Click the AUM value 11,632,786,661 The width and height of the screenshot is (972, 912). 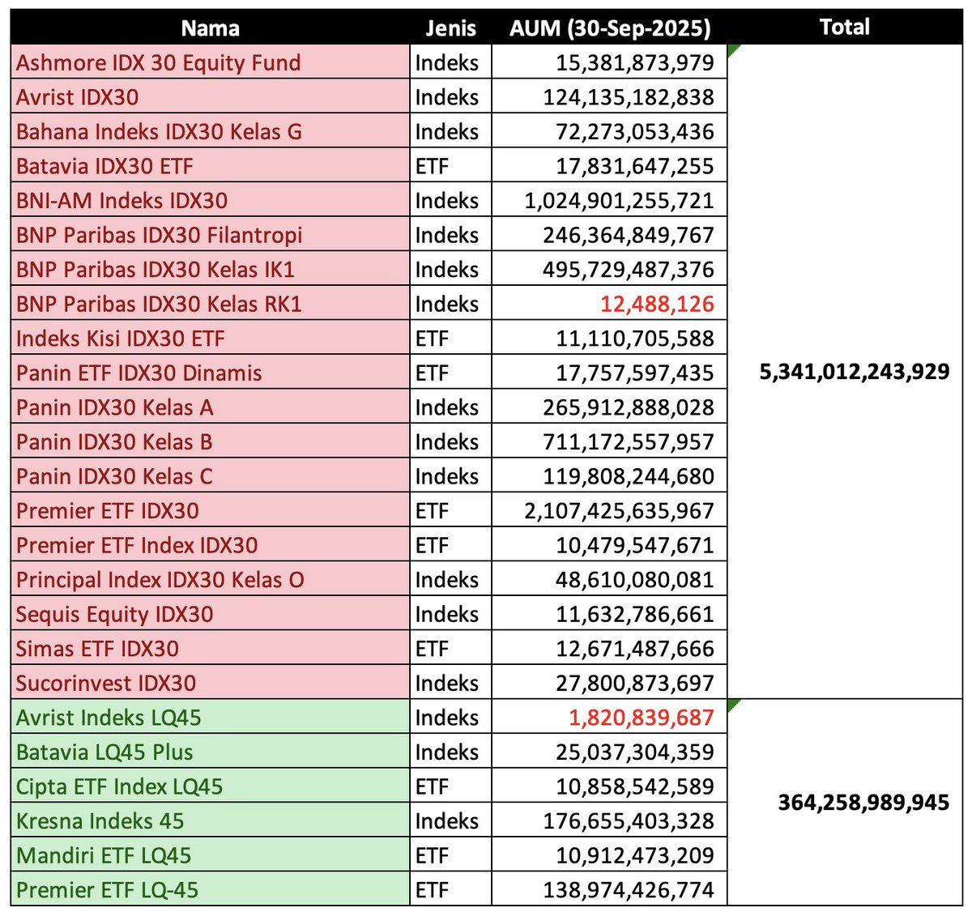point(635,614)
